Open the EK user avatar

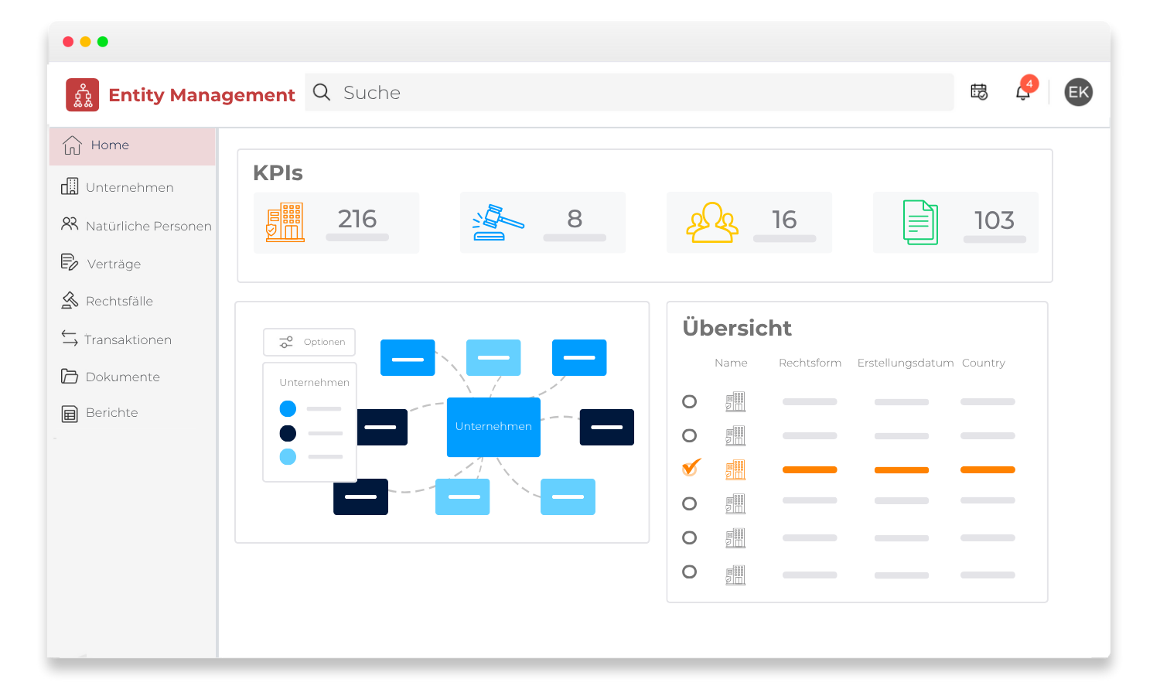click(x=1078, y=92)
